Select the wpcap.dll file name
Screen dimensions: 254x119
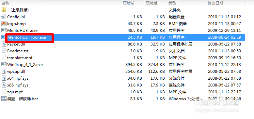click(x=16, y=72)
